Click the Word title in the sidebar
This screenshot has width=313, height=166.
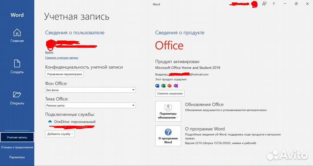17,15
